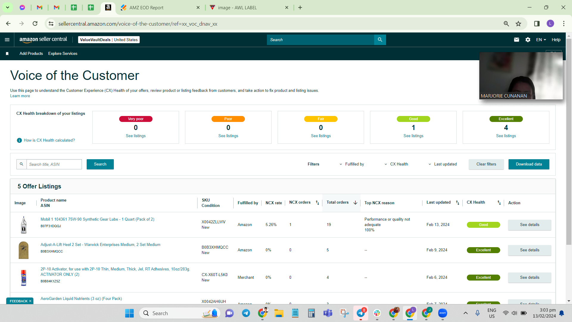Open Chrome profile avatar L
572x322 pixels.
click(550, 24)
